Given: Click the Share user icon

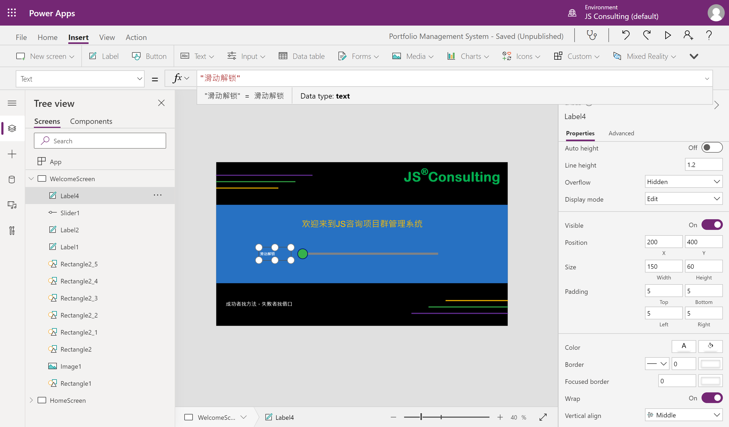Looking at the screenshot, I should 688,35.
